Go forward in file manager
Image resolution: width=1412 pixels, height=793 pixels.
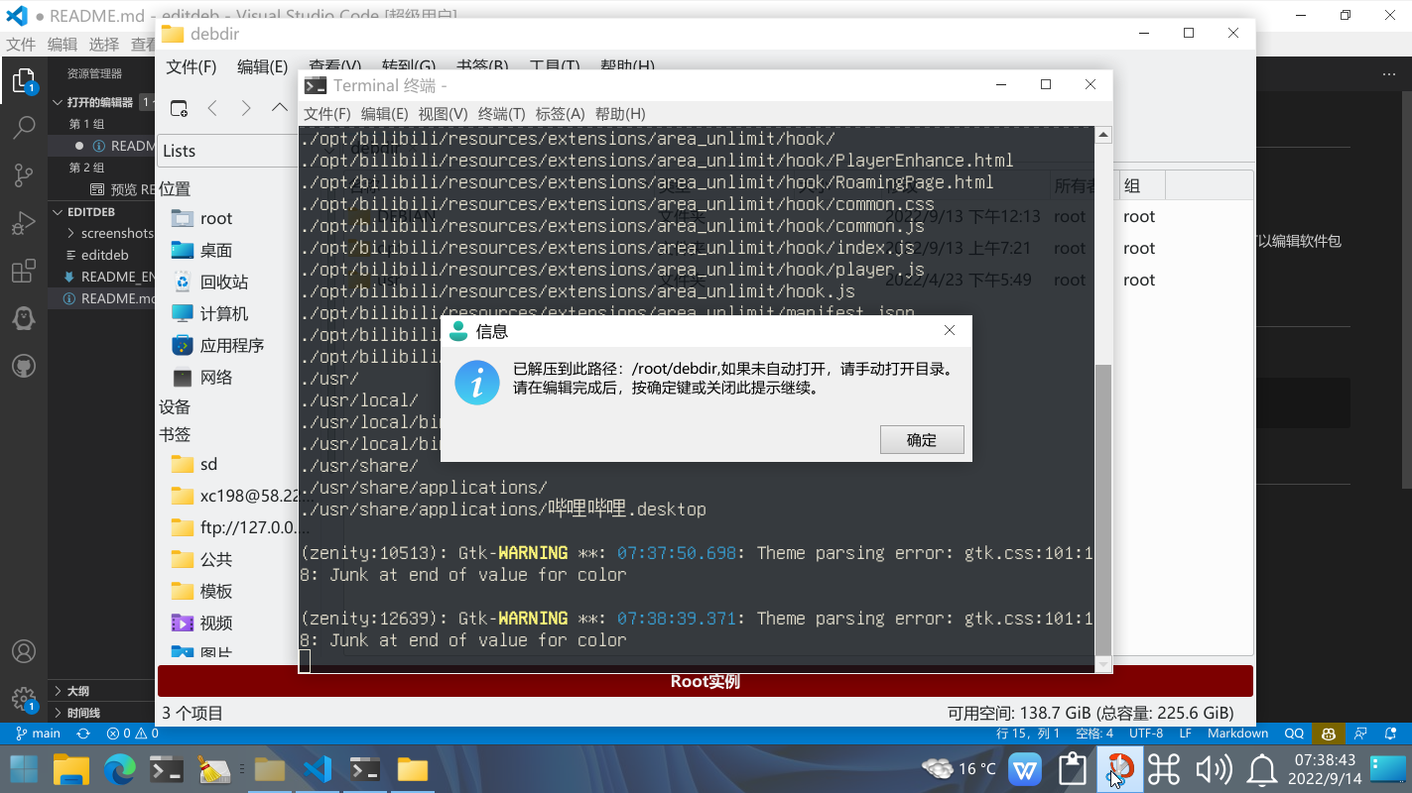coord(246,108)
